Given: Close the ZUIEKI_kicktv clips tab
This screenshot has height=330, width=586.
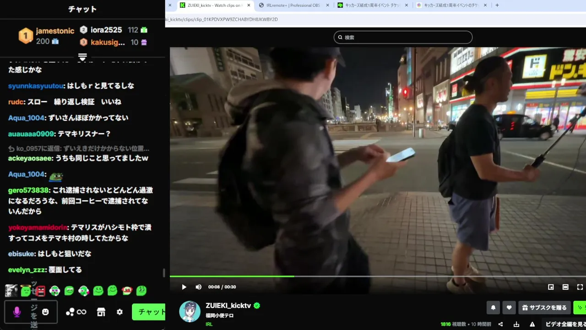Looking at the screenshot, I should click(x=249, y=5).
